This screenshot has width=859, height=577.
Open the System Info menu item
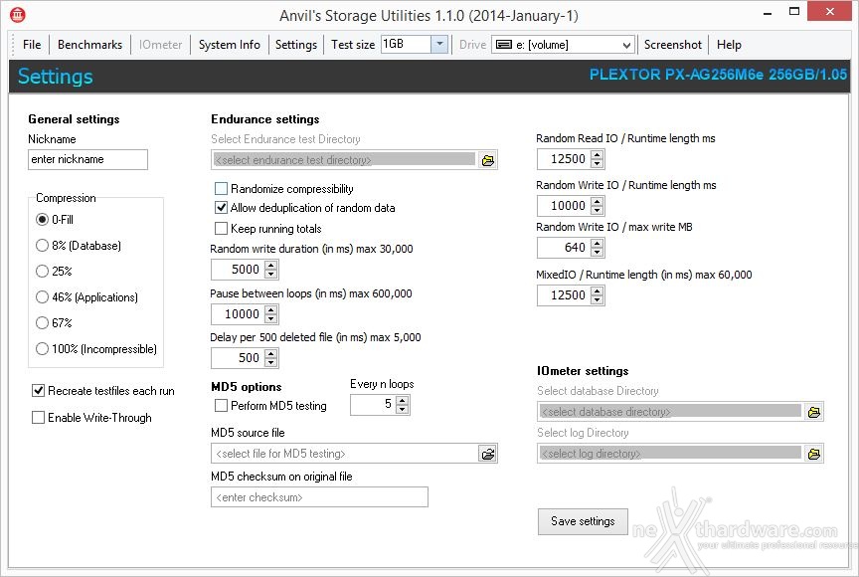[229, 45]
